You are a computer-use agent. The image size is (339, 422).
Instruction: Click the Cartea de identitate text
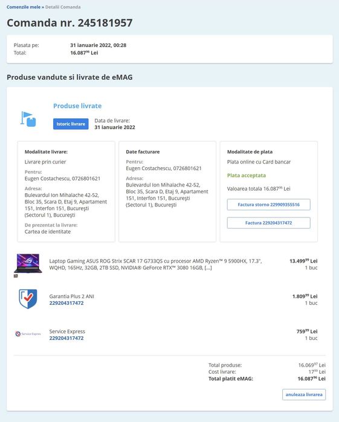47,232
